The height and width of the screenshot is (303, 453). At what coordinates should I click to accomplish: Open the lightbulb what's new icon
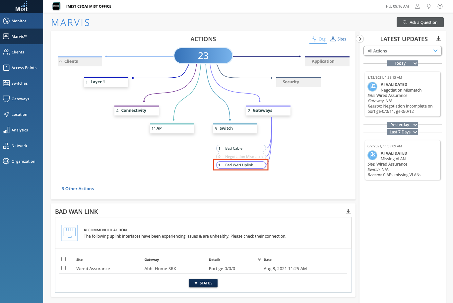pyautogui.click(x=429, y=6)
